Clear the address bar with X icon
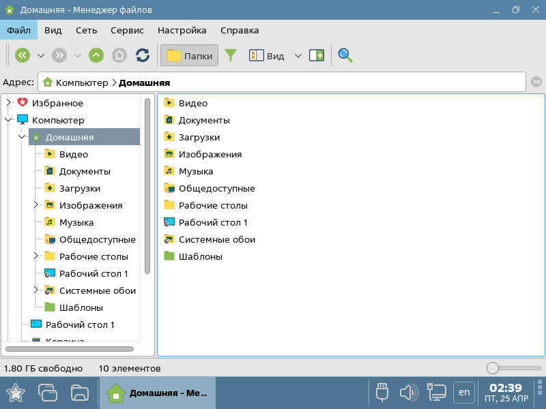This screenshot has width=546, height=409. coord(536,82)
